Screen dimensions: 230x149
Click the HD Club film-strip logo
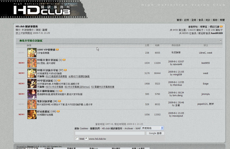[44, 9]
